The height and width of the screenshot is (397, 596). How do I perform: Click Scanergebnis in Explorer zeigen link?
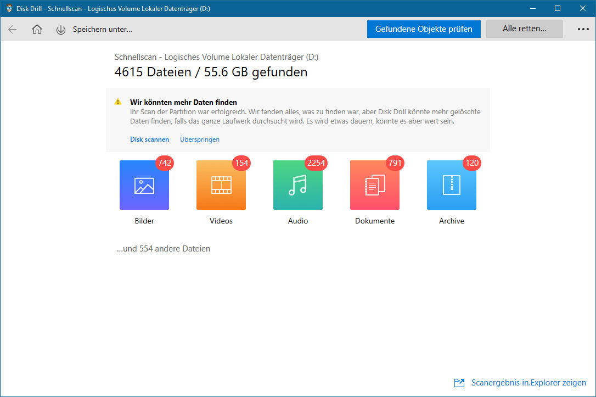tap(528, 383)
